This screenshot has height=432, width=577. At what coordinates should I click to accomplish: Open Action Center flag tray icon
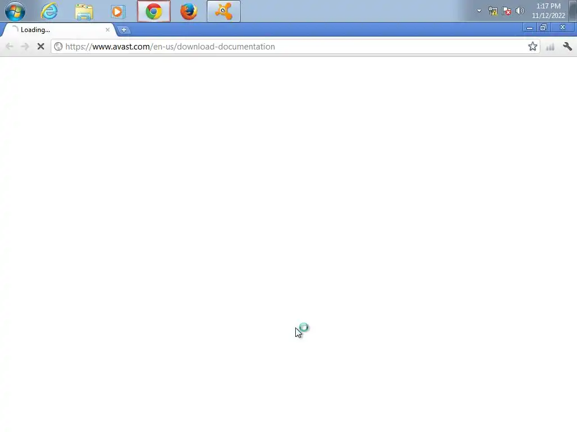(507, 11)
